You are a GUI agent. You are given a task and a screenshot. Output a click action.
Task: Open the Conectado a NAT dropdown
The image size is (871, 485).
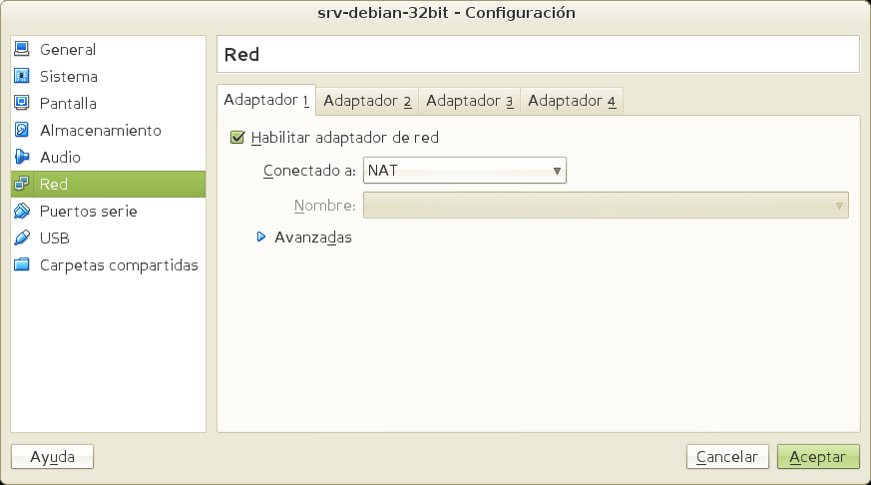(x=464, y=171)
